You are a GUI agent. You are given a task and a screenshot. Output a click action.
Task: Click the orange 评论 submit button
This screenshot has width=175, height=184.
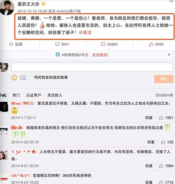coord(164,79)
